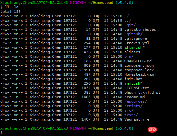
Task: Click the typed 'll -la' command text
Action: click(12, 7)
